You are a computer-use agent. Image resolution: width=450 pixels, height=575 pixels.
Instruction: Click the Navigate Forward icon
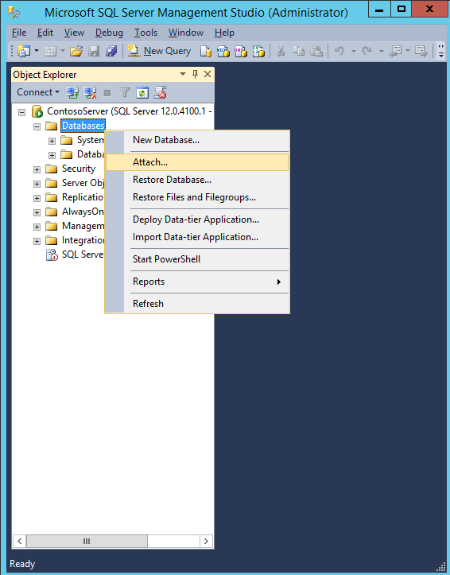[421, 51]
